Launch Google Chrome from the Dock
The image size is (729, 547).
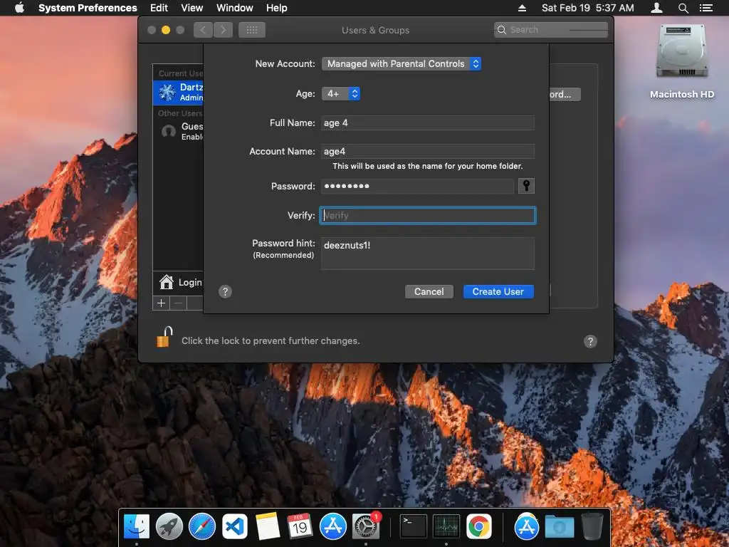pyautogui.click(x=479, y=526)
